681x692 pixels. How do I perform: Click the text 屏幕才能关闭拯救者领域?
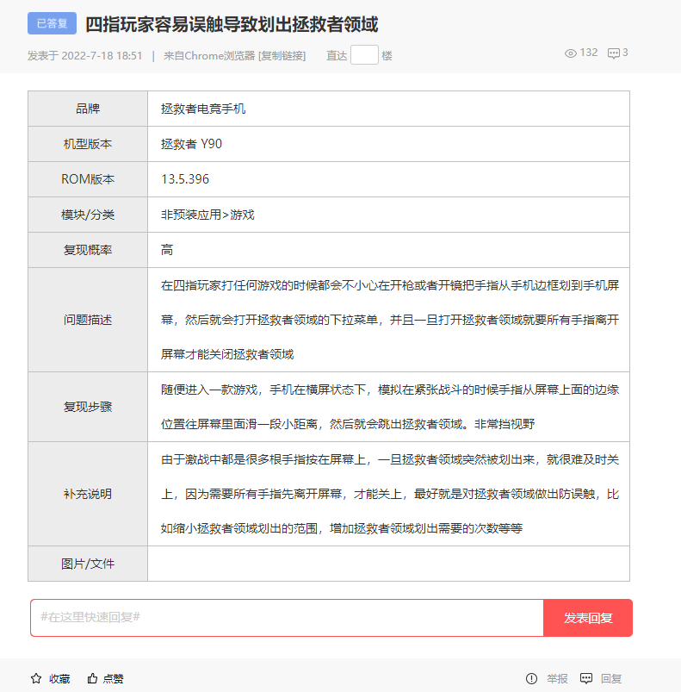tap(227, 354)
